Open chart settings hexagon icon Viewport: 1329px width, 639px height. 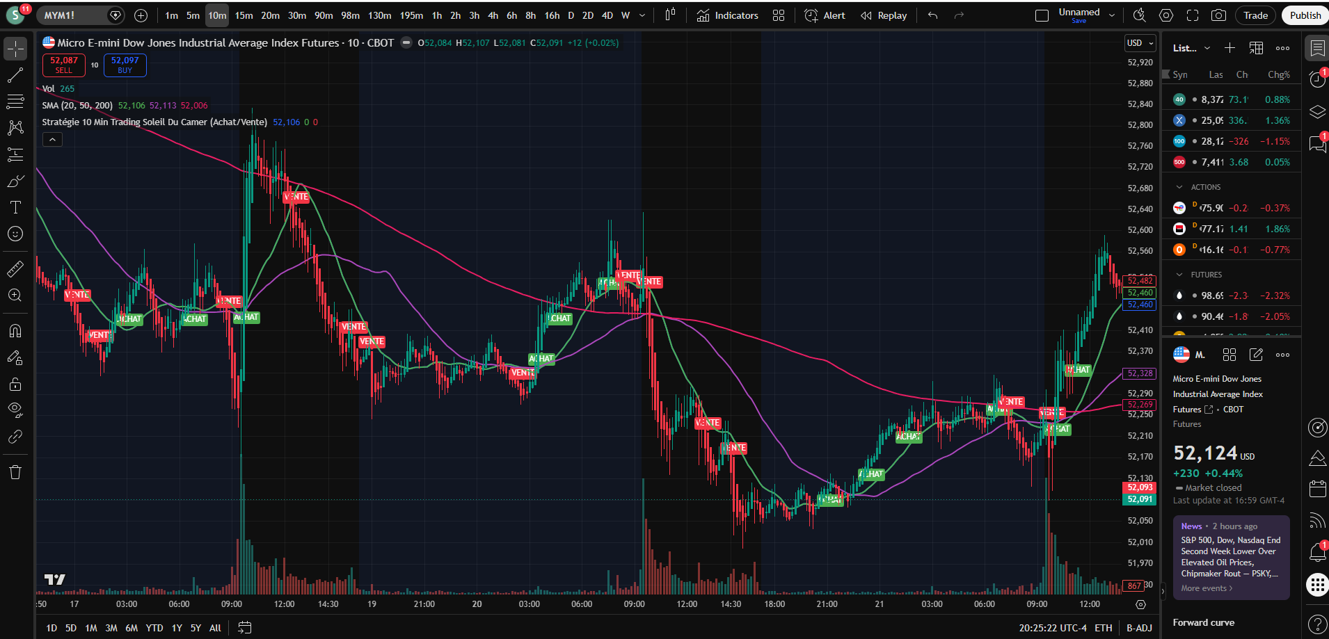pyautogui.click(x=1166, y=15)
